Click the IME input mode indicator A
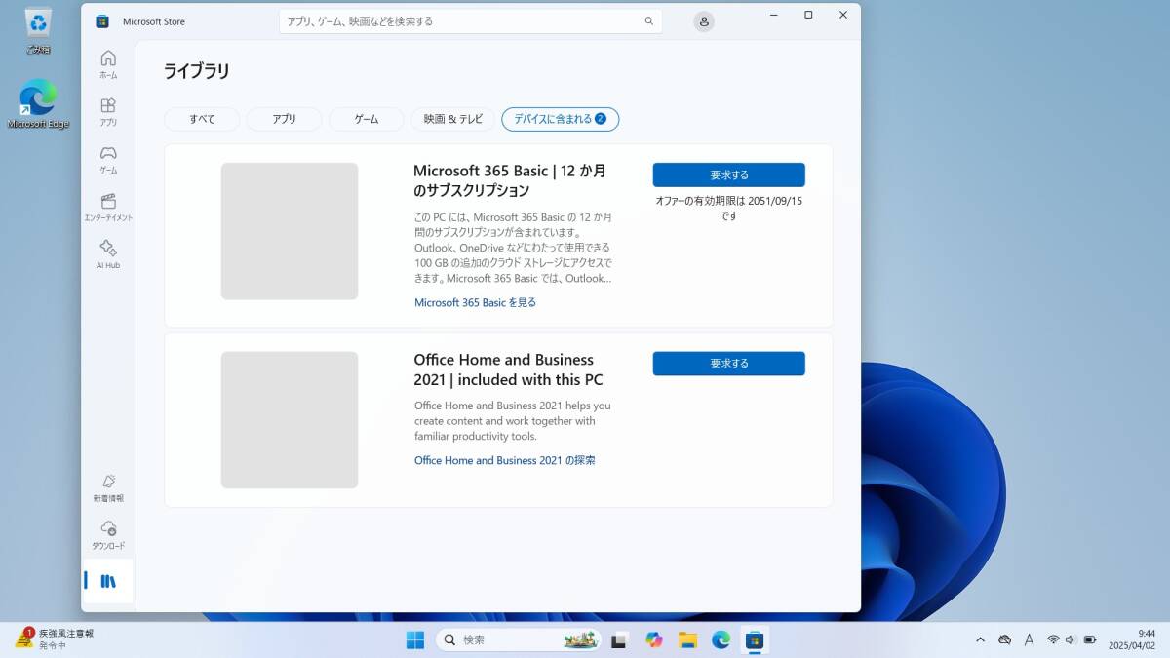This screenshot has width=1170, height=658. (1029, 639)
